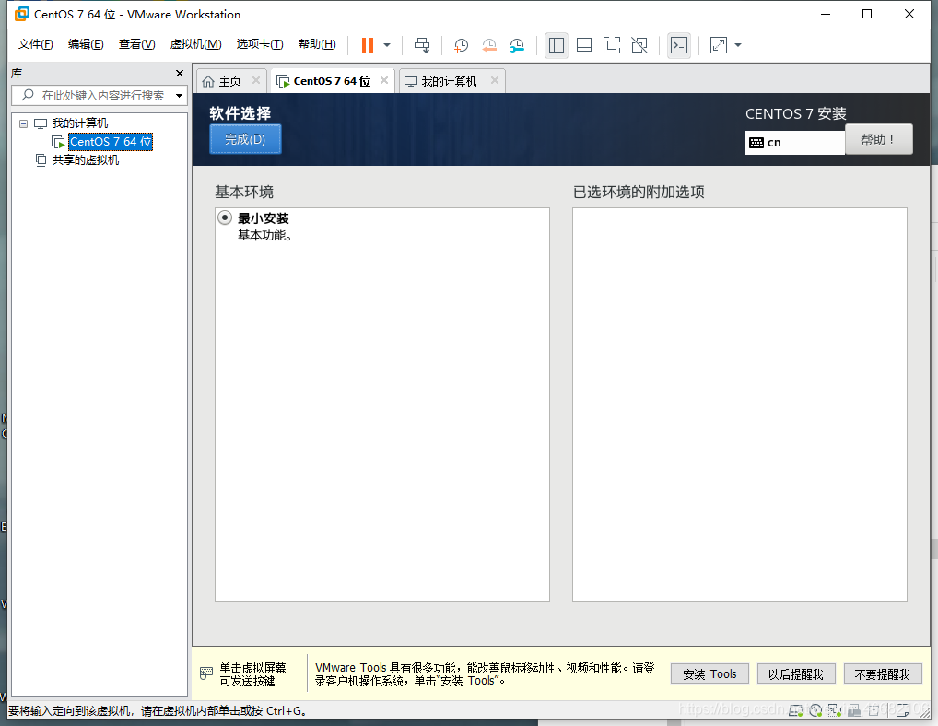Screen dimensions: 938x726
Task: Close the 库 library panel
Action: (x=180, y=73)
